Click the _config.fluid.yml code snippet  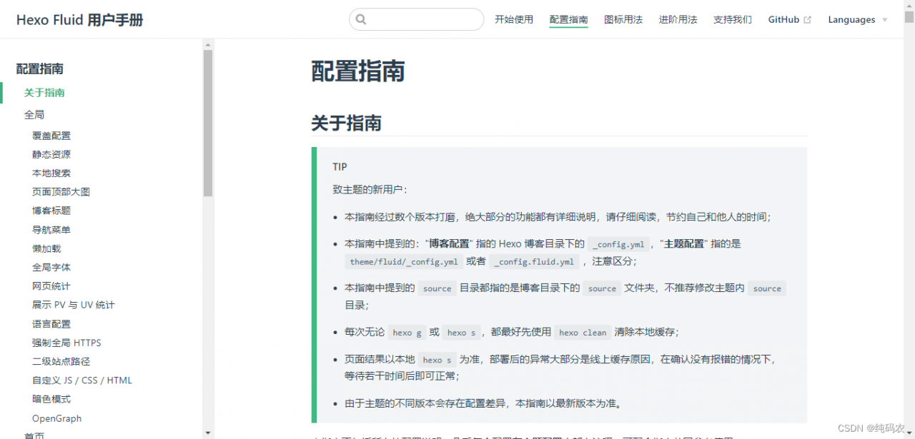[x=534, y=262]
